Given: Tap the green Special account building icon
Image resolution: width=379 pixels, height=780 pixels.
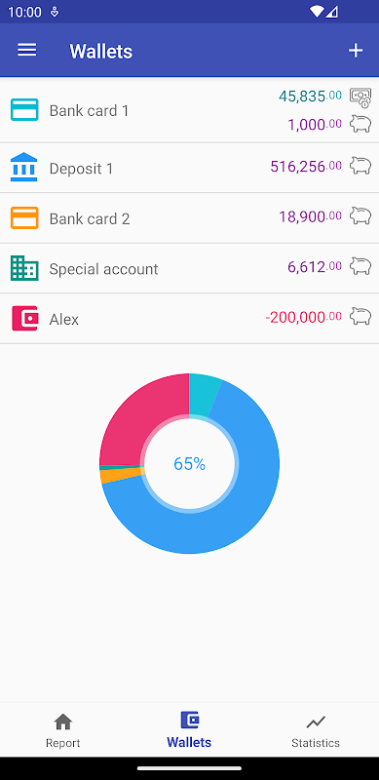Looking at the screenshot, I should (x=24, y=268).
